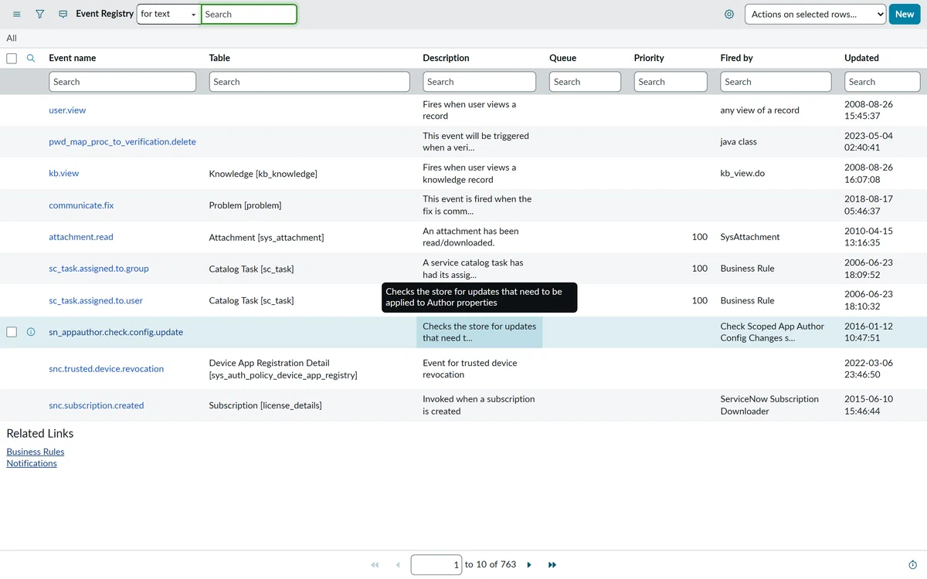This screenshot has width=927, height=579.
Task: Click the All breadcrumb filter
Action: [x=12, y=38]
